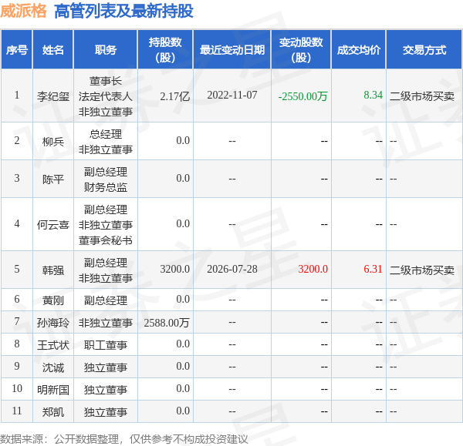Click the 职务 column header
This screenshot has width=463, height=446.
(106, 49)
